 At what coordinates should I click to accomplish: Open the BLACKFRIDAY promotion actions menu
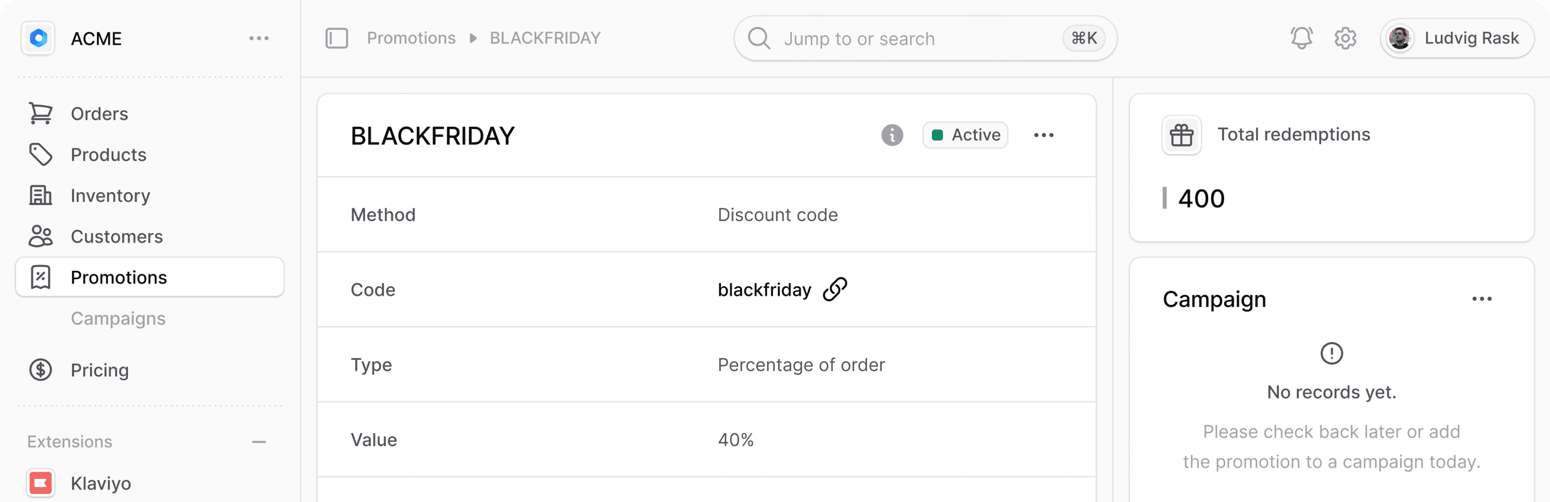click(1044, 135)
